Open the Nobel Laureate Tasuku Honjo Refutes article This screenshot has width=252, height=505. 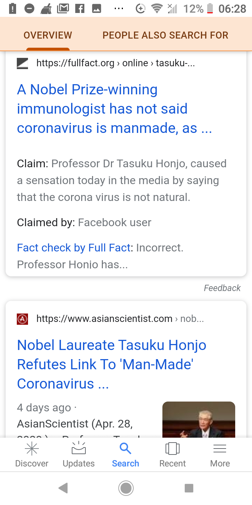pyautogui.click(x=112, y=364)
